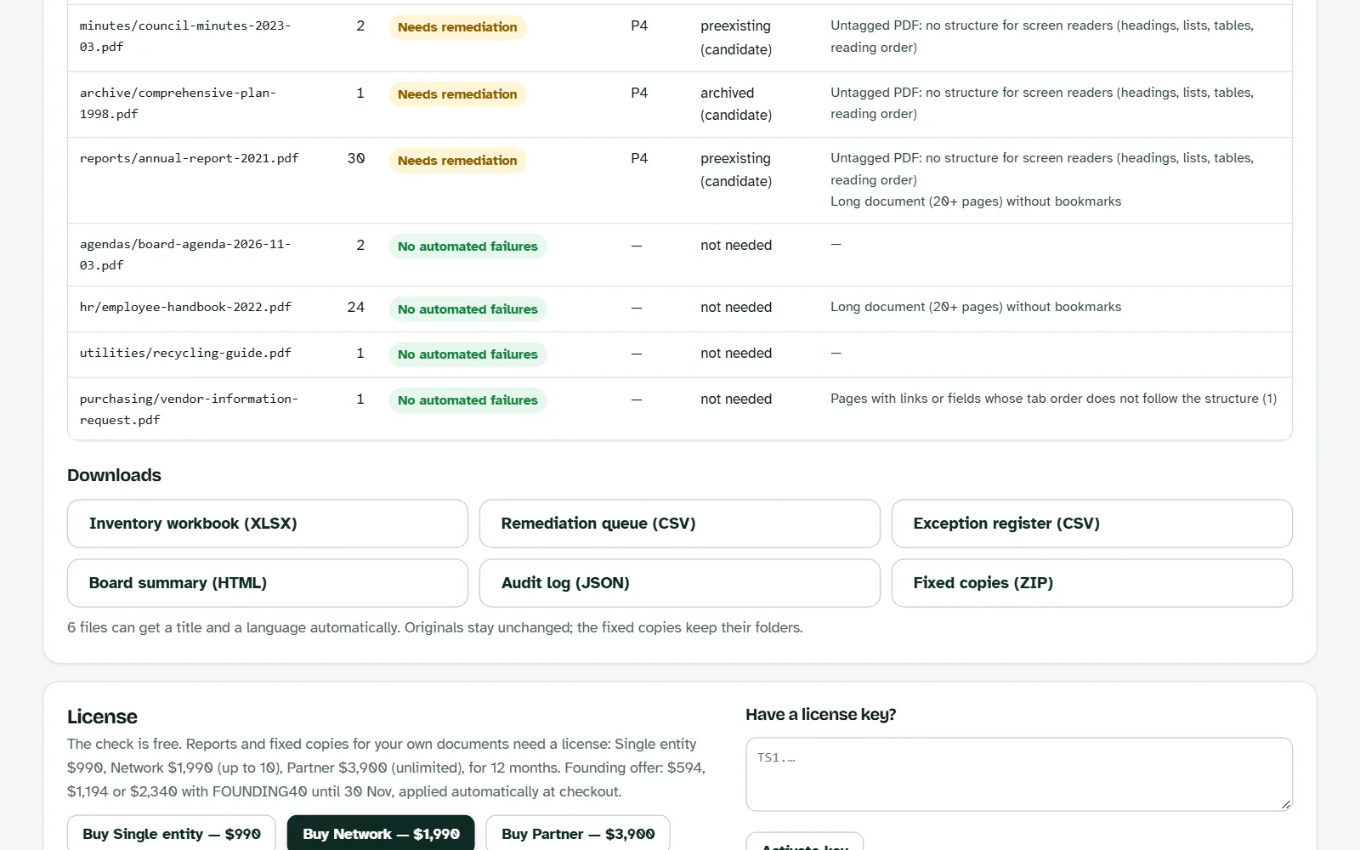This screenshot has width=1360, height=850.
Task: Download the Exception register (CSV)
Action: tap(1091, 524)
